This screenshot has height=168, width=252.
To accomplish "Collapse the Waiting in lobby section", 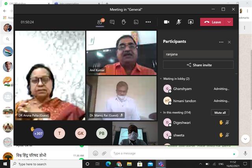I will [x=161, y=79].
